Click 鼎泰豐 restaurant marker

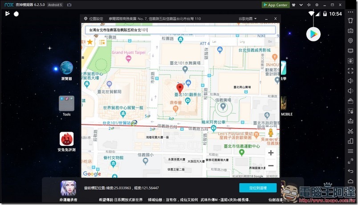[x=175, y=109]
